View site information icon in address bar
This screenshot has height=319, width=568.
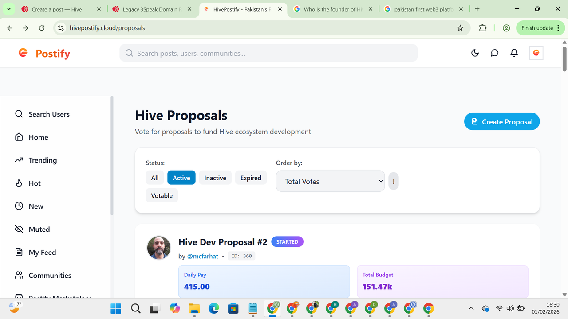click(61, 28)
